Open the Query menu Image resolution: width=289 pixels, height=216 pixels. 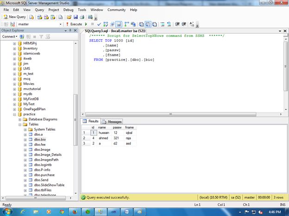pyautogui.click(x=39, y=9)
